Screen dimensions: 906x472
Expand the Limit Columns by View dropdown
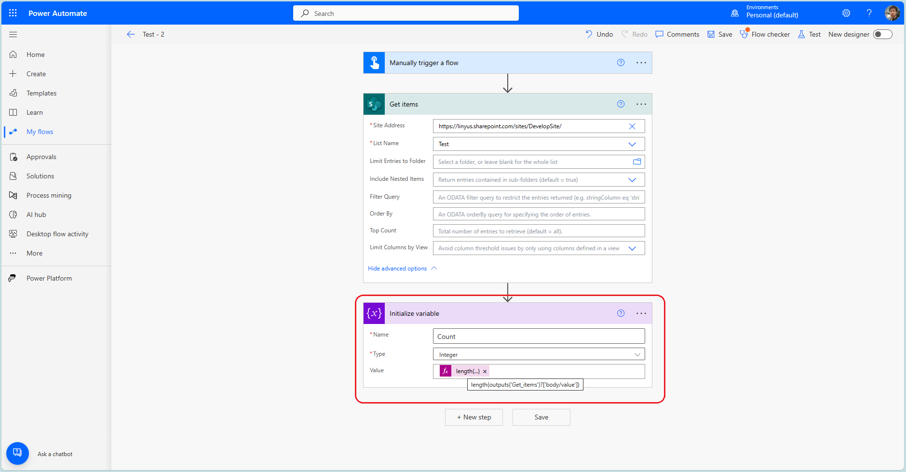[x=632, y=248]
